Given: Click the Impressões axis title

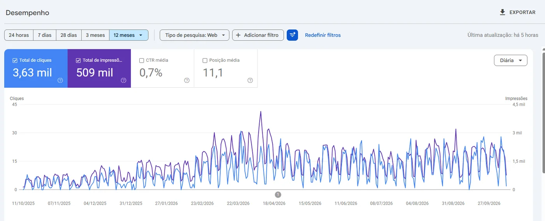Looking at the screenshot, I should (516, 99).
